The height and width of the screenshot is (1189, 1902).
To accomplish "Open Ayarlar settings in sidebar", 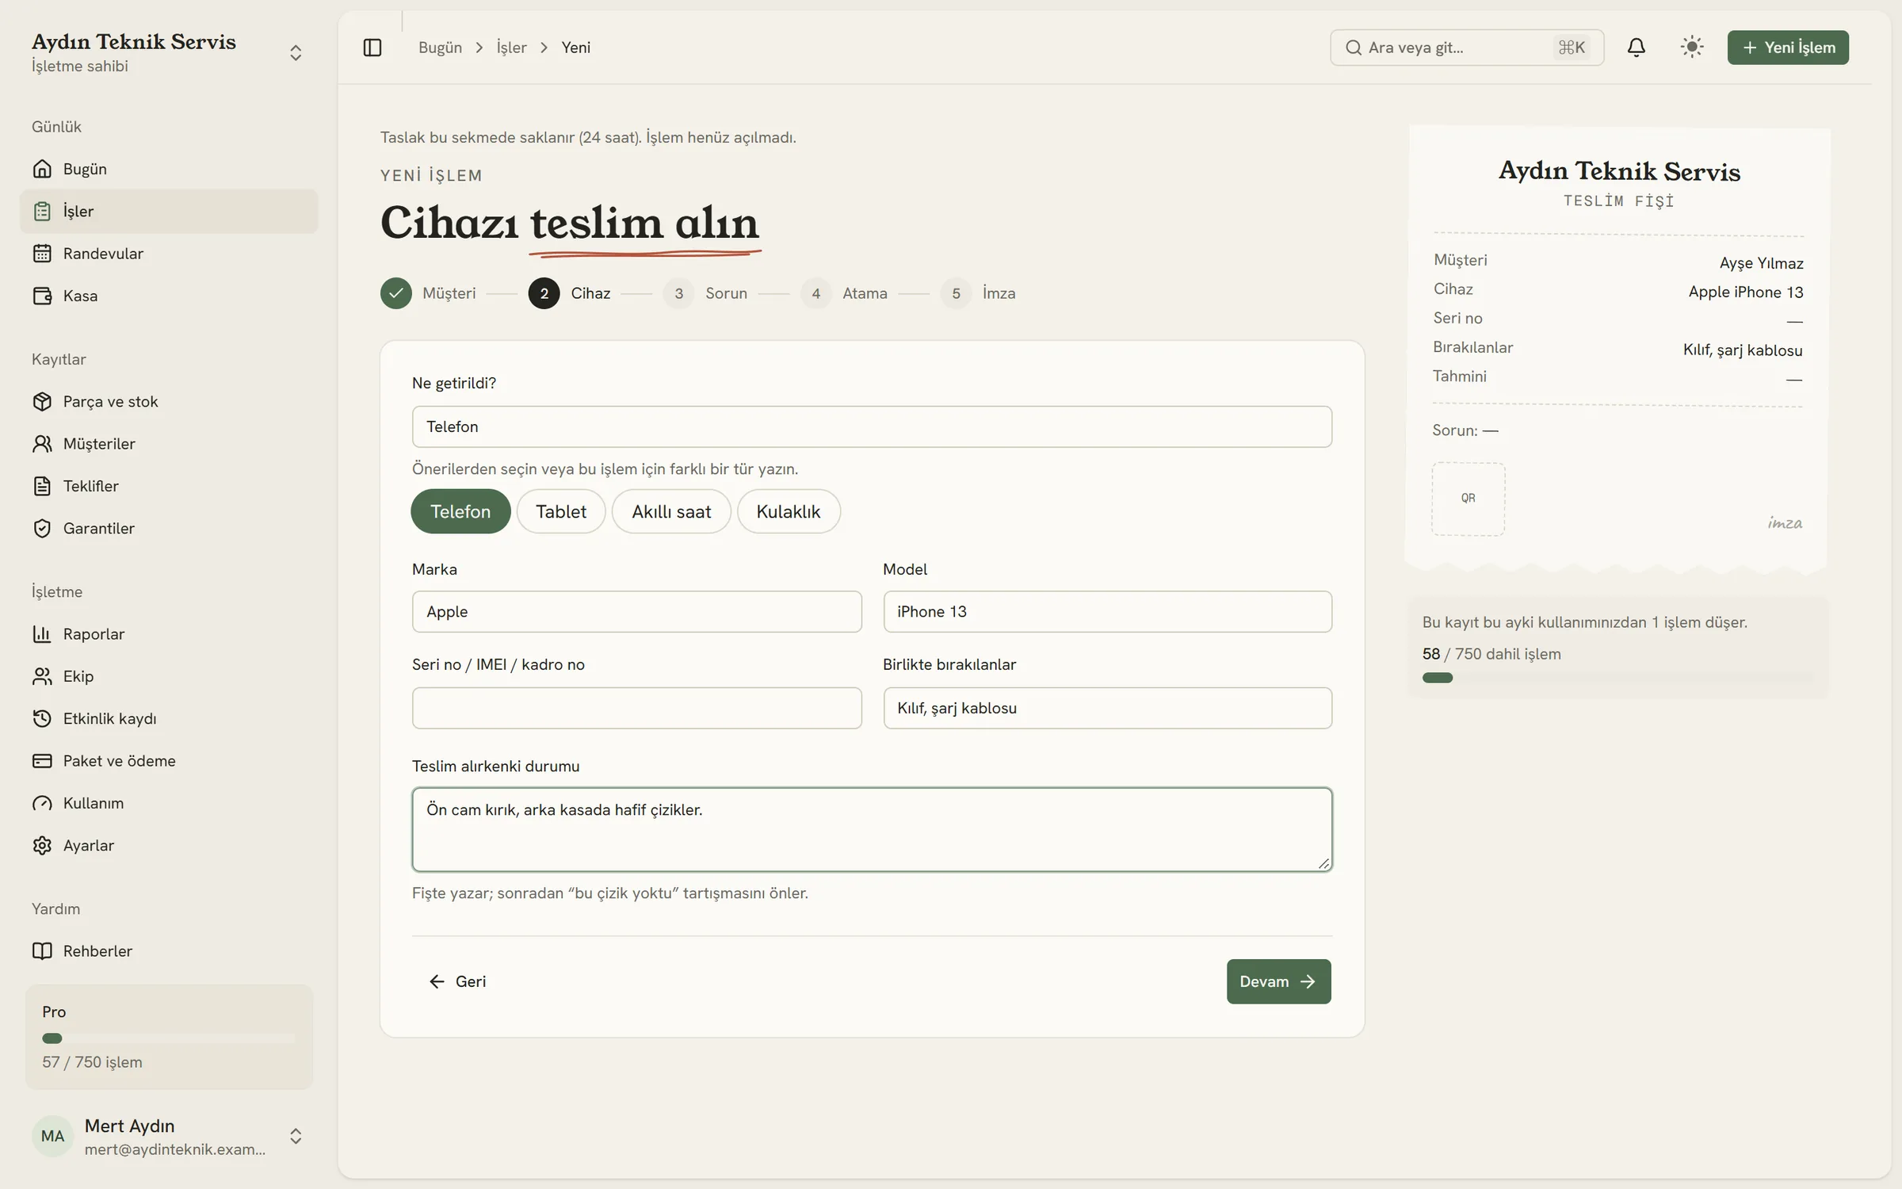I will (x=169, y=846).
